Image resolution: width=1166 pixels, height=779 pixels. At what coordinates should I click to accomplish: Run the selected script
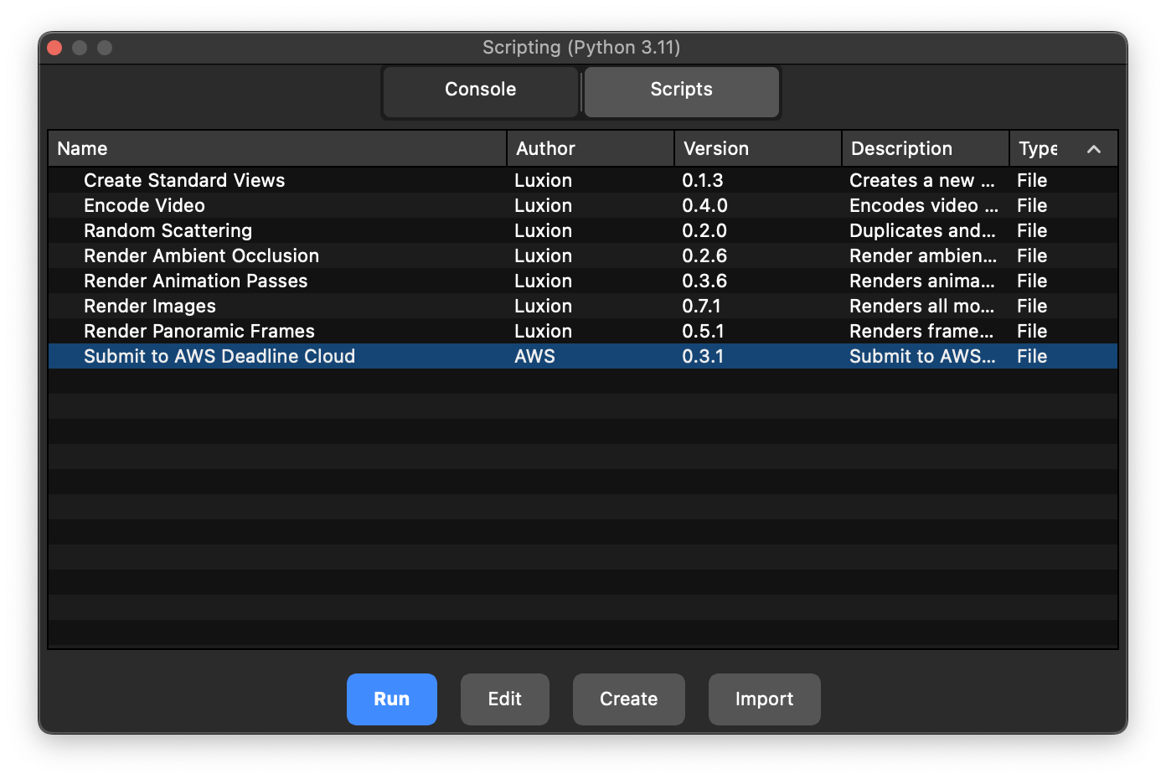pyautogui.click(x=391, y=699)
